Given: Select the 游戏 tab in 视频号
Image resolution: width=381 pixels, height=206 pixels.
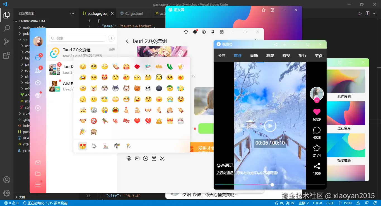Looking at the screenshot, I should coord(270,56).
